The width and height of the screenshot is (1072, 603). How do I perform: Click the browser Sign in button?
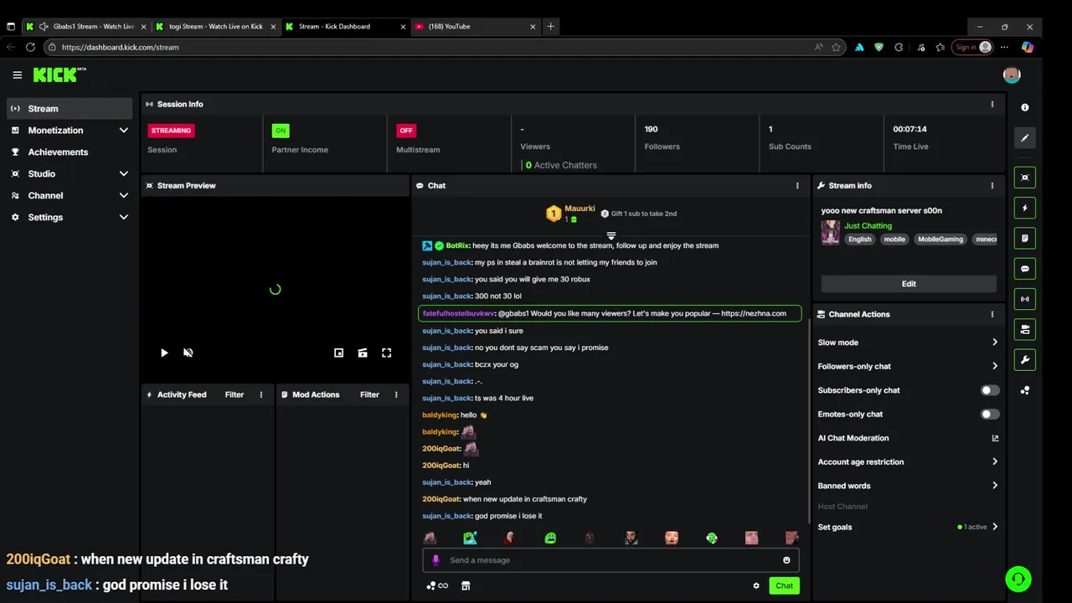point(973,47)
